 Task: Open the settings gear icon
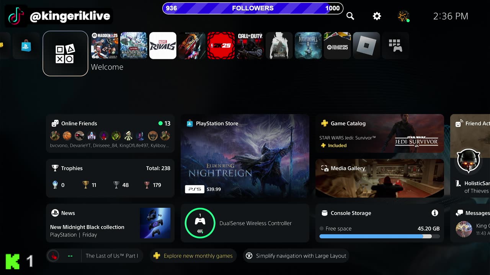click(x=377, y=16)
